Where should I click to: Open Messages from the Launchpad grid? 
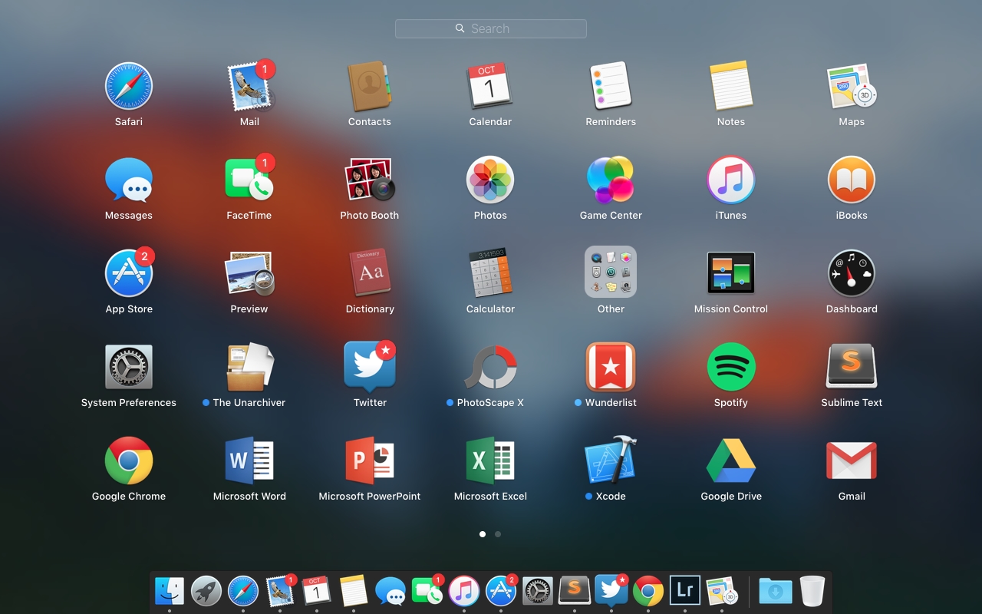[129, 180]
